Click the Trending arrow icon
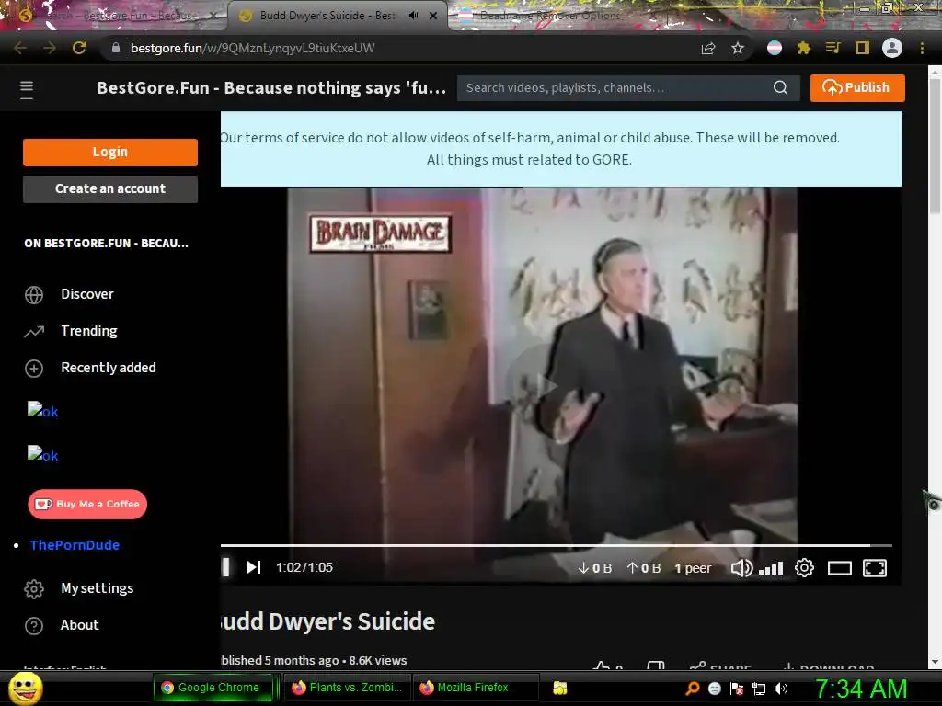942x706 pixels. pyautogui.click(x=34, y=331)
